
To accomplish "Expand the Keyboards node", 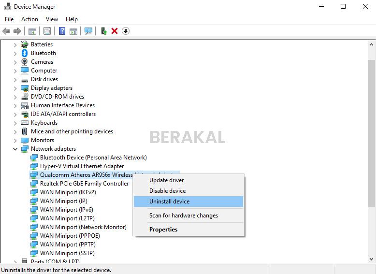I will coord(15,123).
